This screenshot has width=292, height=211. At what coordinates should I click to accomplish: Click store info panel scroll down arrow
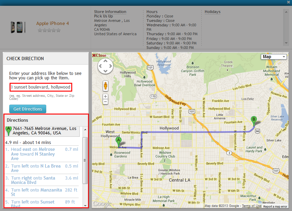(286, 43)
